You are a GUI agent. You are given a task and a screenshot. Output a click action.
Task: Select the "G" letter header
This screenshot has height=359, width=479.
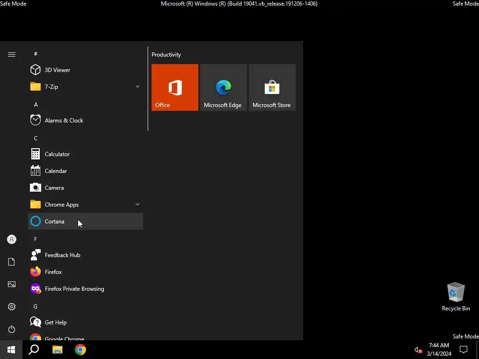(36, 306)
